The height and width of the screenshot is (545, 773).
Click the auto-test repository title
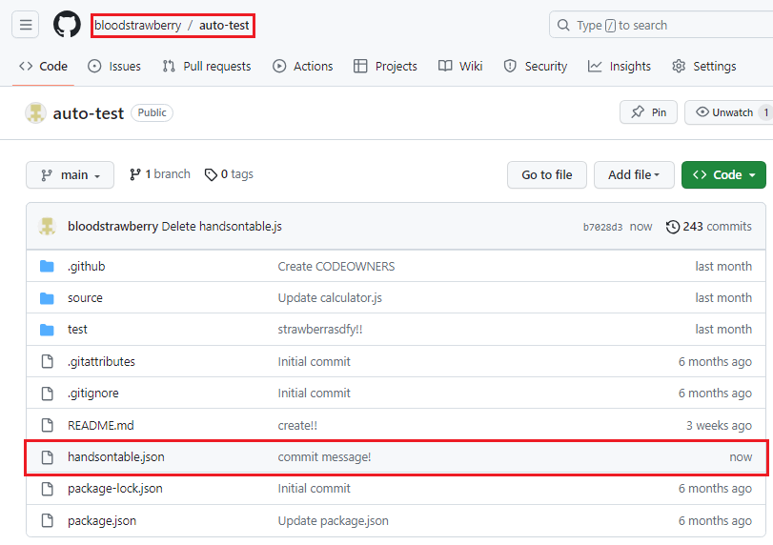(x=89, y=113)
